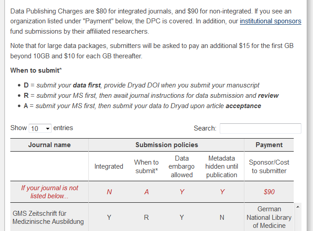This screenshot has height=231, width=313.
Task: Sort by the Integrated column header
Action: coord(109,166)
